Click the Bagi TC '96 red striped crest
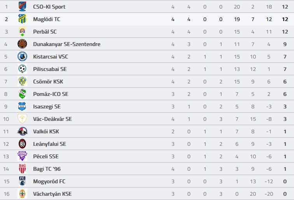Viewport: 294px width, 200px height. 22,168
